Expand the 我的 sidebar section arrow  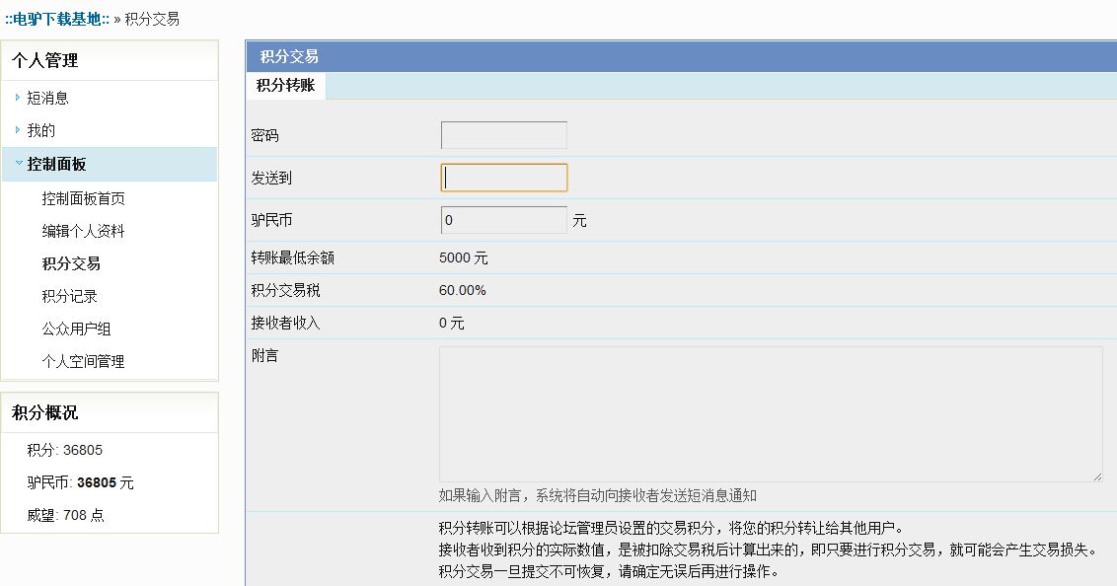(x=18, y=130)
